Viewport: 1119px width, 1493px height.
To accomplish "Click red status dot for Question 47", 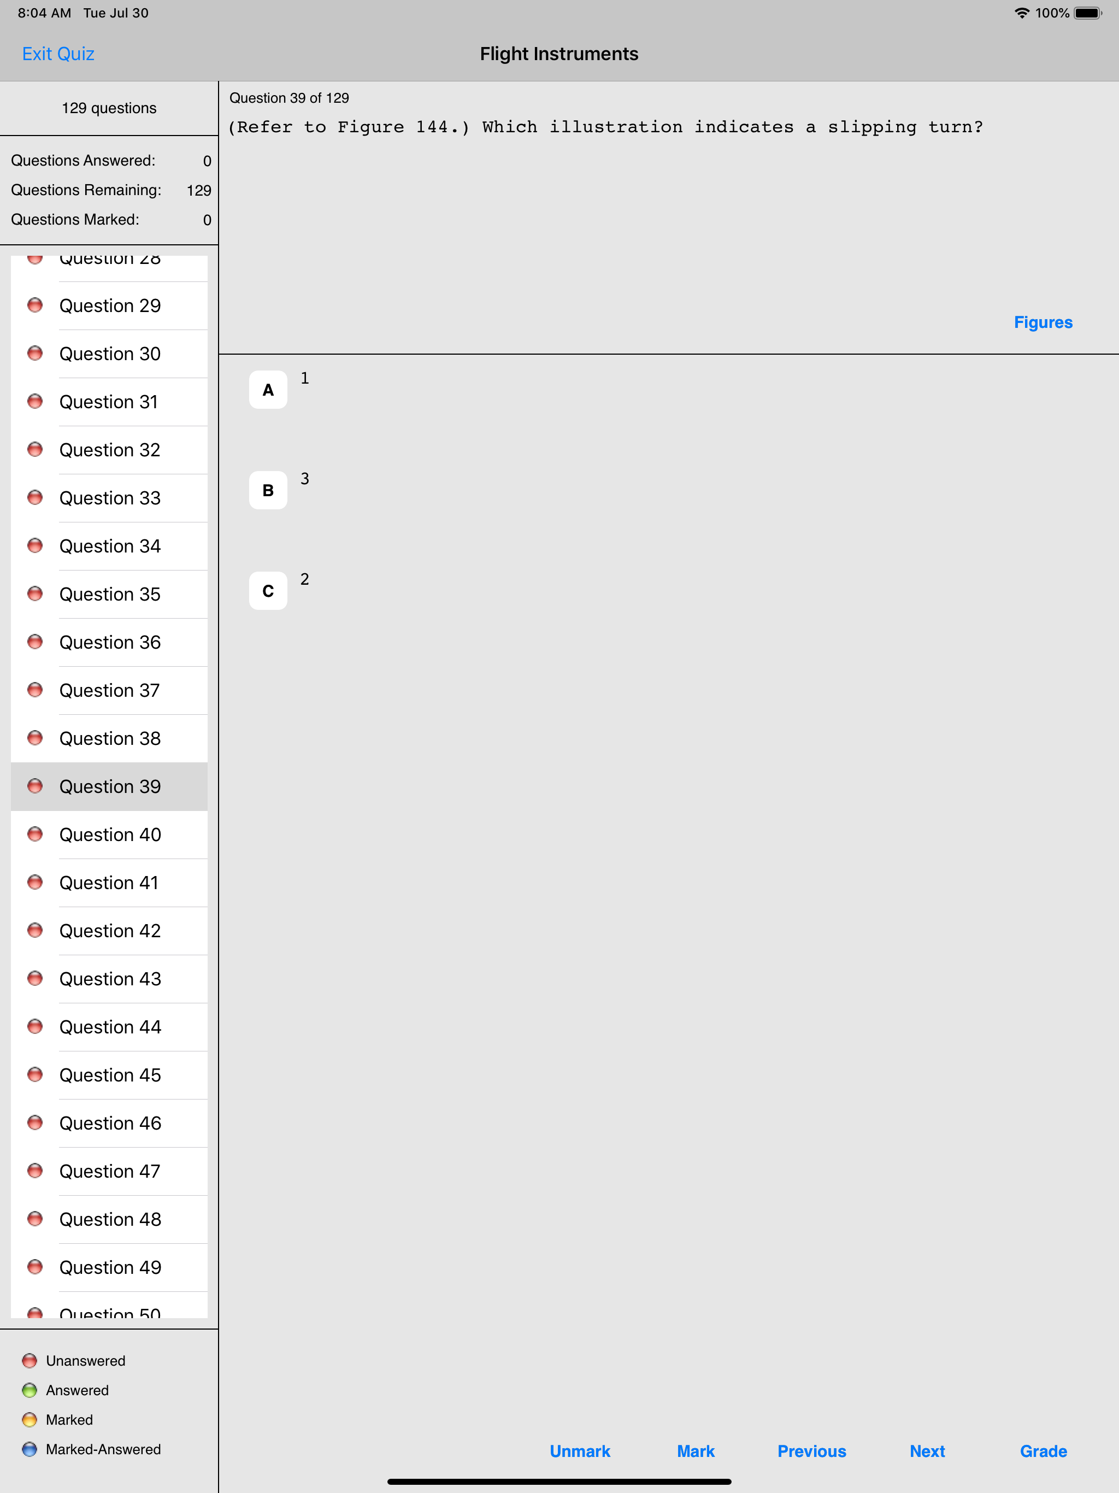I will (x=35, y=1171).
